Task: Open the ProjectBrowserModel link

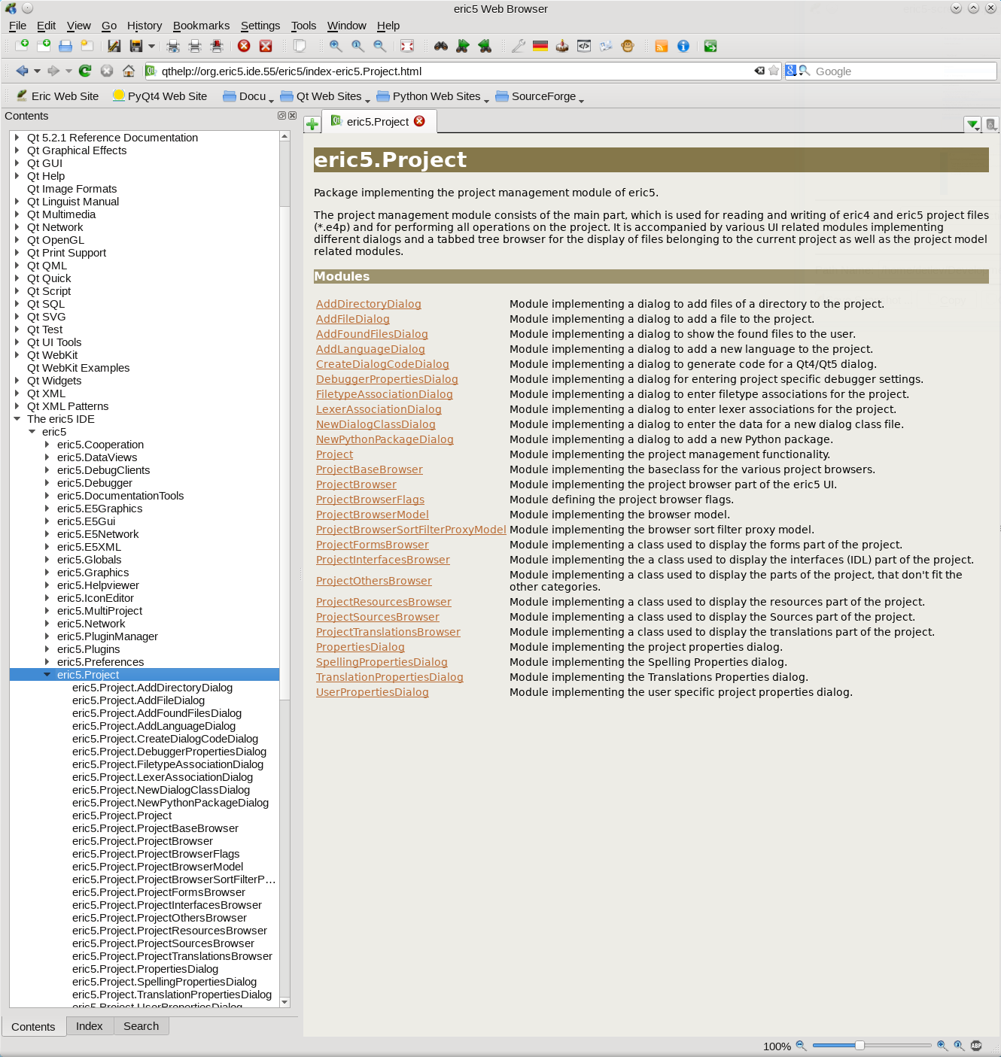Action: point(373,515)
